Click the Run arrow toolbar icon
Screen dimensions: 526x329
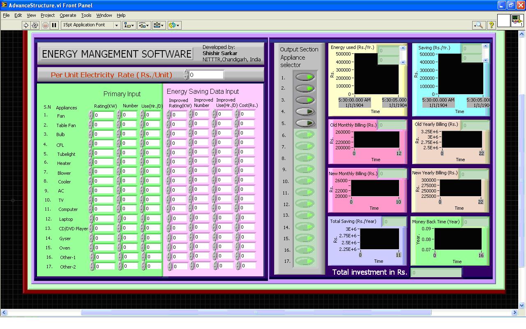tap(26, 25)
